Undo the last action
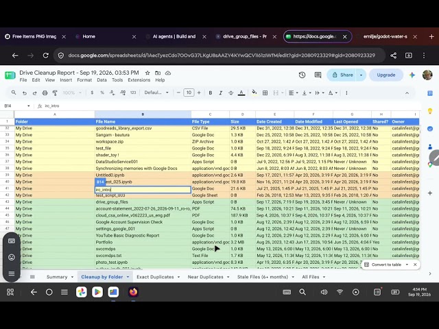 pos(25,93)
